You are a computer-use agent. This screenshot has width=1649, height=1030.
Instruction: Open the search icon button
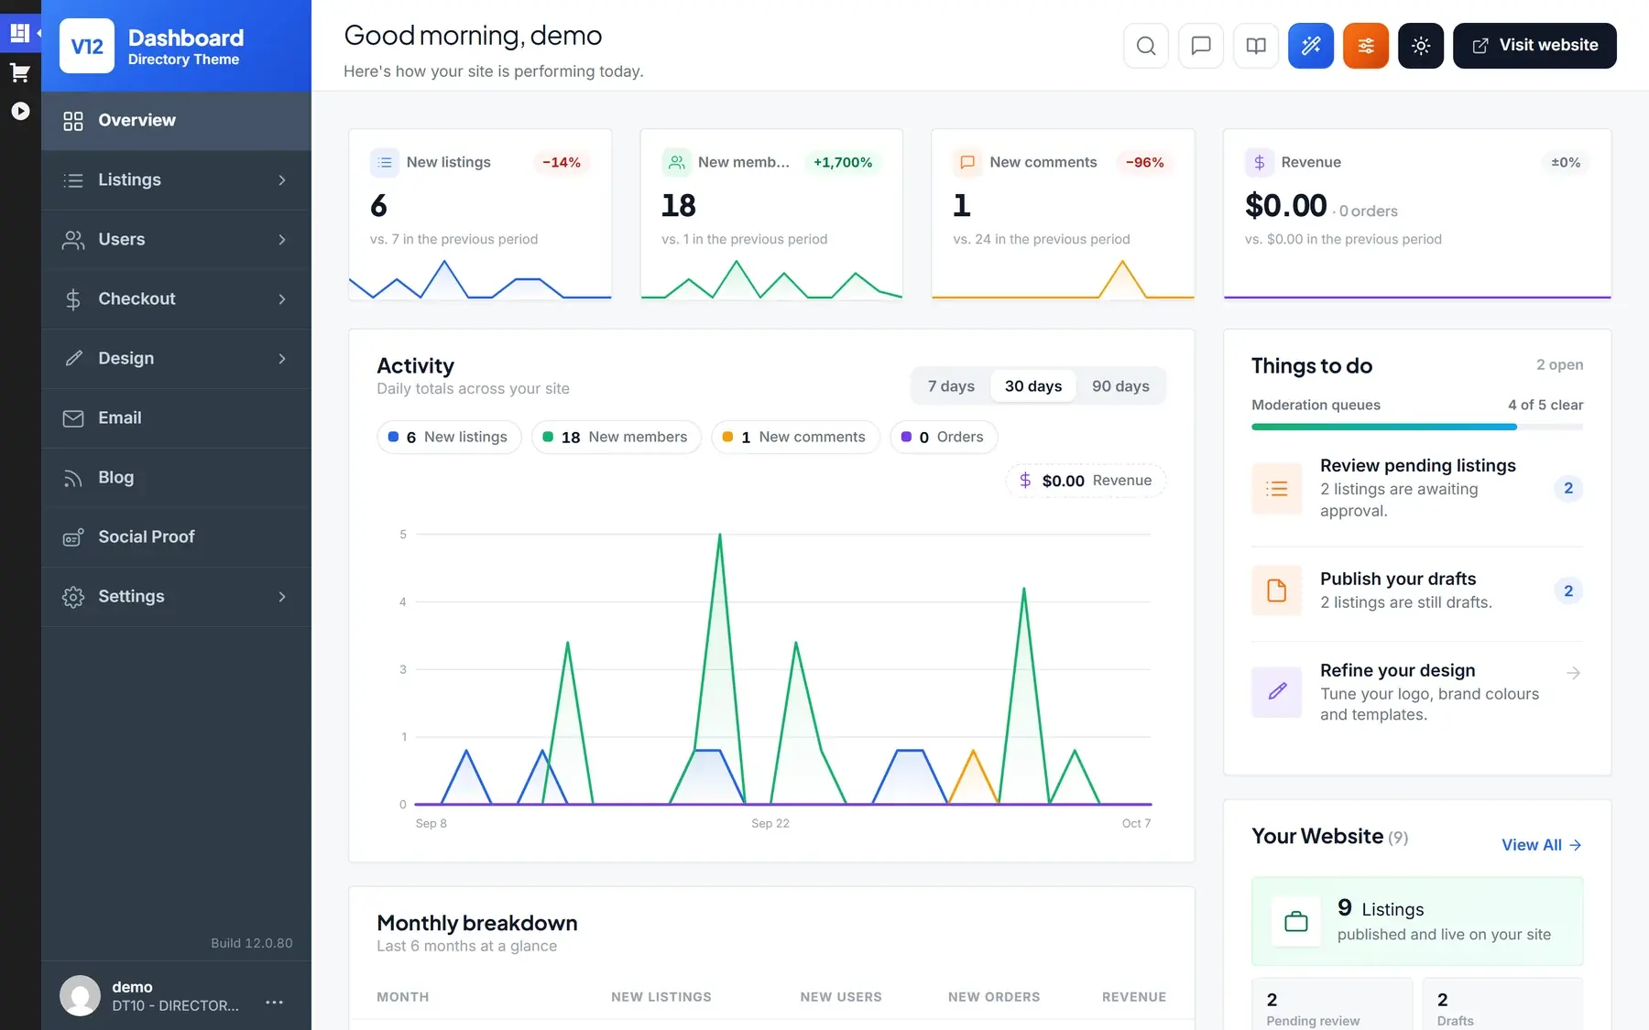(x=1145, y=46)
